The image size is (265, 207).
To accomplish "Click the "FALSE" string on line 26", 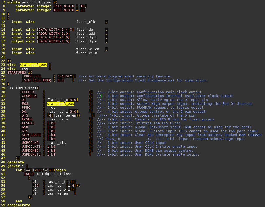I will pos(65,76).
